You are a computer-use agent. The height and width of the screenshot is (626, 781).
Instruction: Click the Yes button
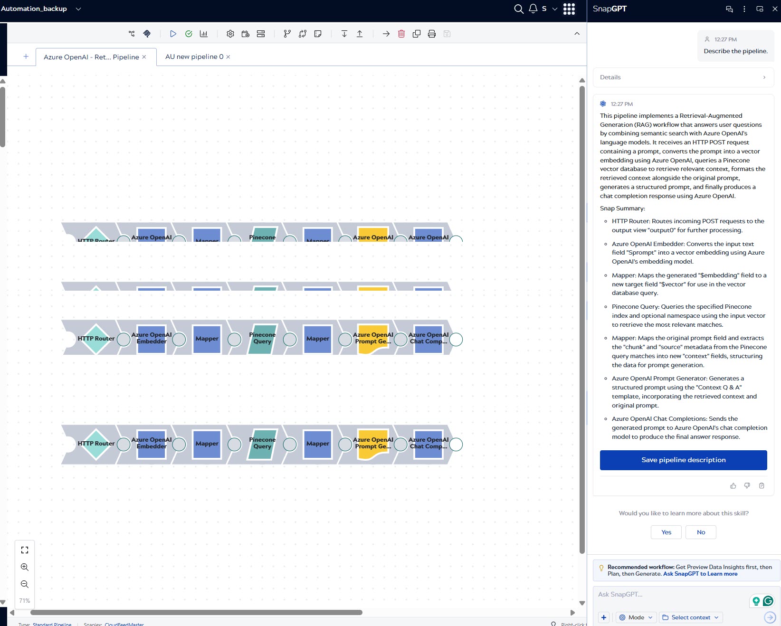[666, 532]
